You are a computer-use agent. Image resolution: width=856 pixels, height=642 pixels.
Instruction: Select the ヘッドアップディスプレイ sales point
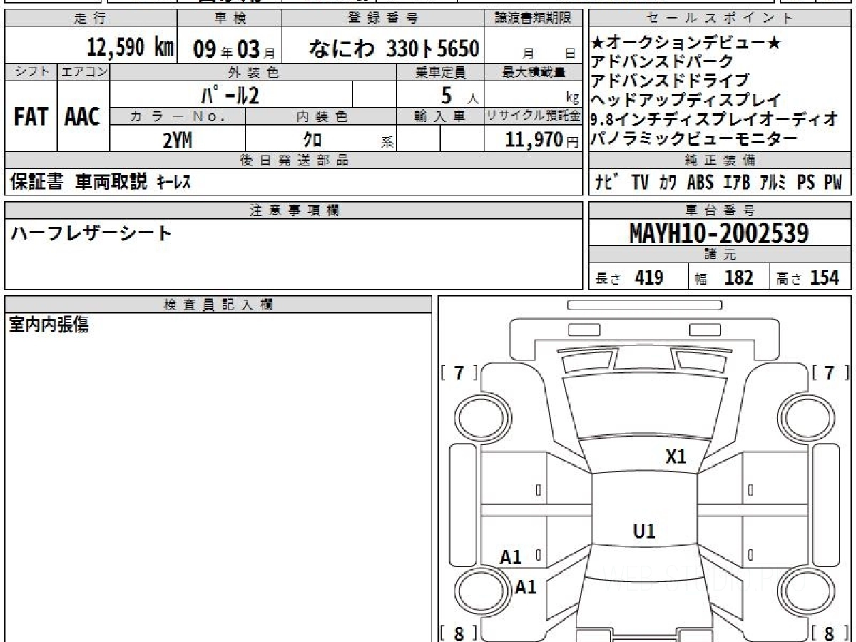(686, 101)
